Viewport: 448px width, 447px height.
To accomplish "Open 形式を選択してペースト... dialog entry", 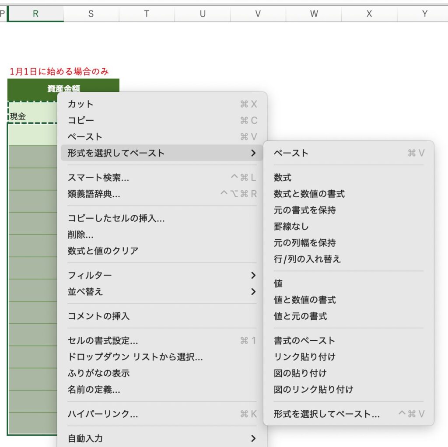I will pos(326,414).
